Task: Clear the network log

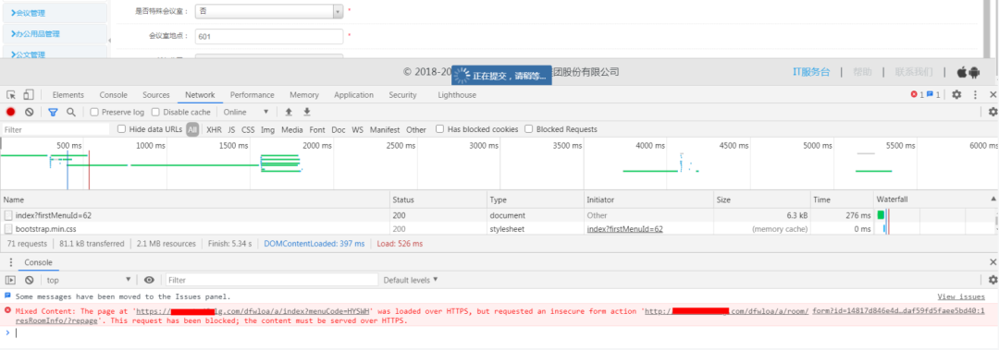Action: [x=30, y=112]
